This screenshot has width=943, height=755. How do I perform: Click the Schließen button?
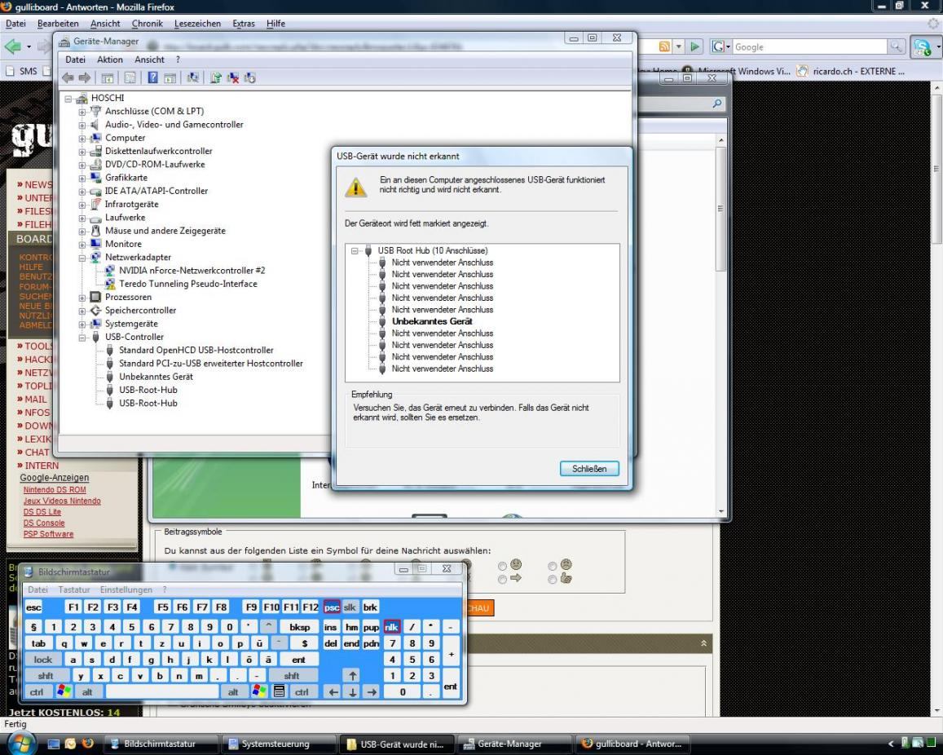[x=589, y=469]
